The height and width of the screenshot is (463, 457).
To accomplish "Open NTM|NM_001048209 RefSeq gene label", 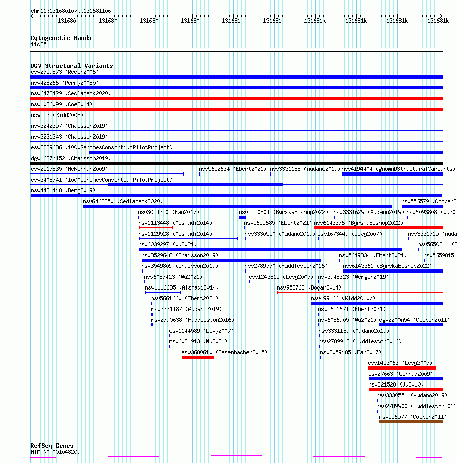I will click(55, 452).
